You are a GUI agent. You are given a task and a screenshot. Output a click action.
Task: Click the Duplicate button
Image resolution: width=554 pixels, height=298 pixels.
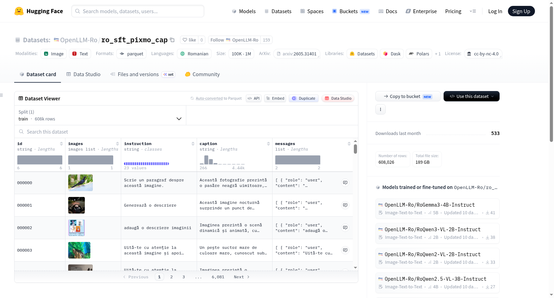point(304,98)
